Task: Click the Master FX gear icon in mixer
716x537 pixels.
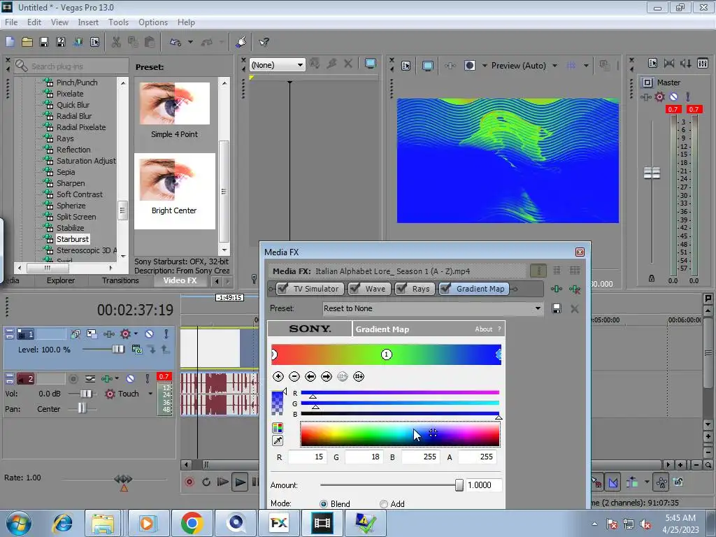Action: [660, 96]
